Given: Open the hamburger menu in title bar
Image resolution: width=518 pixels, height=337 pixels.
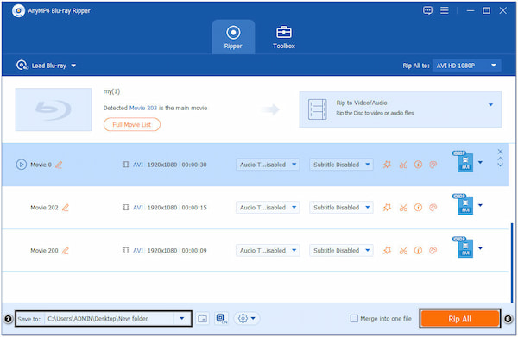Looking at the screenshot, I should pos(445,10).
